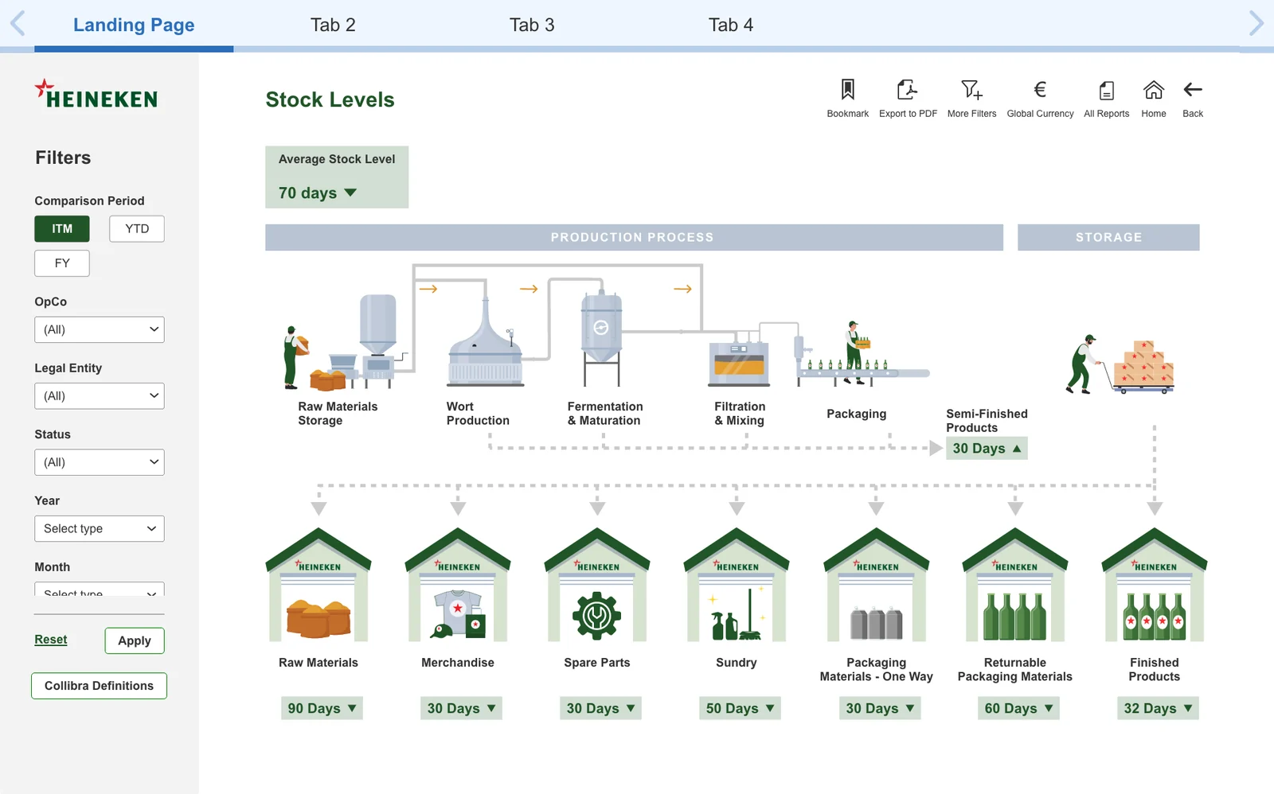Select ITM comparison period
Viewport: 1274px width, 794px height.
pyautogui.click(x=62, y=229)
